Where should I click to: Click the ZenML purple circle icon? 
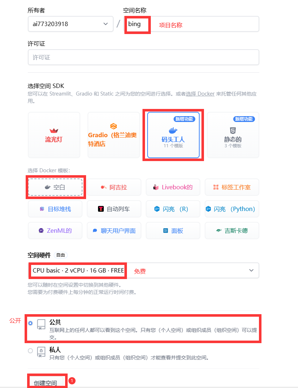click(x=41, y=231)
